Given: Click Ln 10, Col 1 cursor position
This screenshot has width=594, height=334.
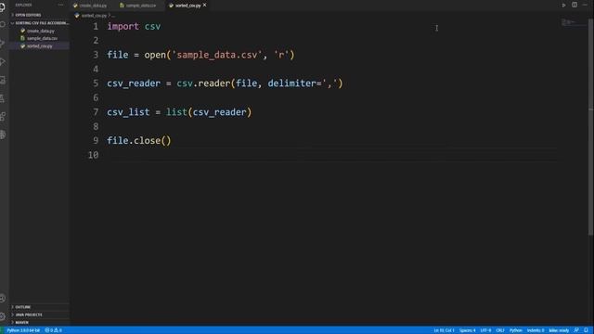Looking at the screenshot, I should pos(444,330).
